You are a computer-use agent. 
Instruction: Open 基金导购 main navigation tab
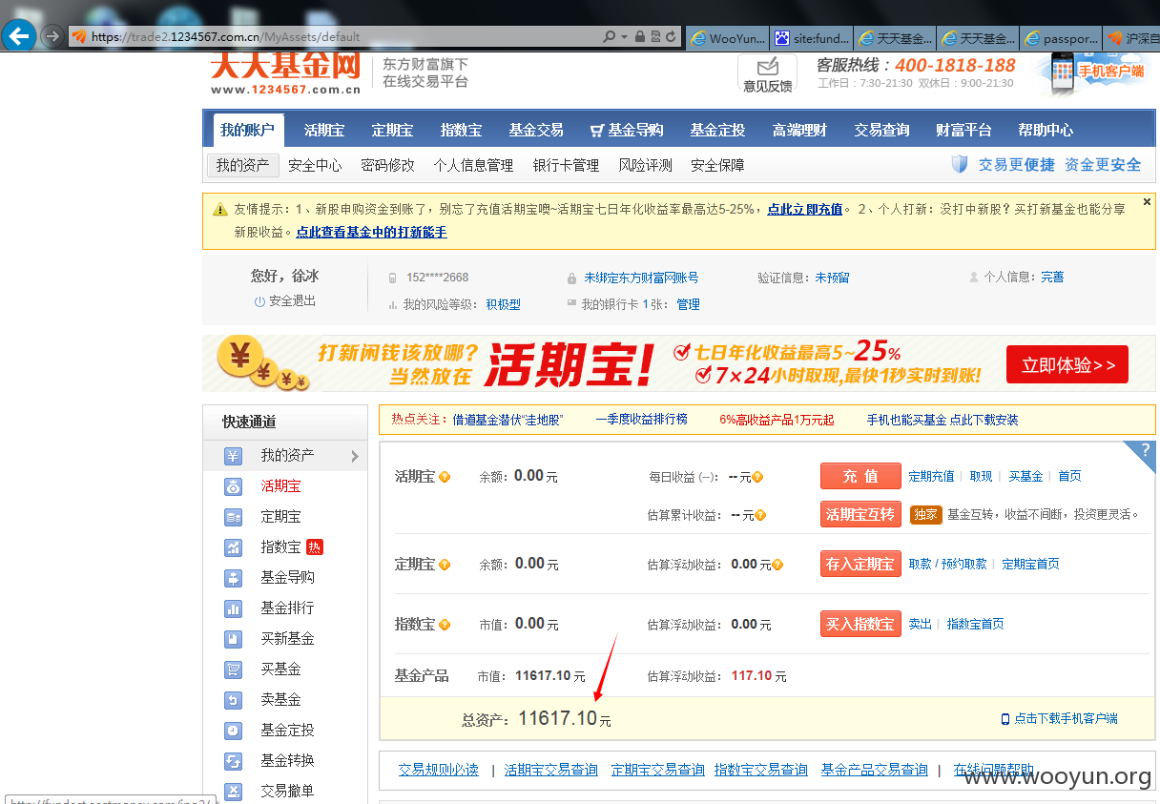pos(627,130)
